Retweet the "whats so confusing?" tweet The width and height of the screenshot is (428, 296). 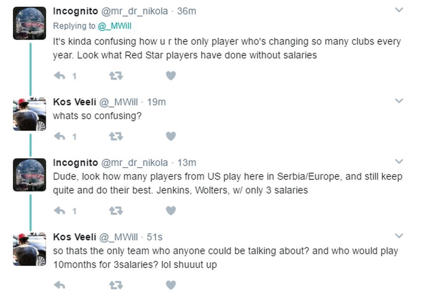(116, 136)
